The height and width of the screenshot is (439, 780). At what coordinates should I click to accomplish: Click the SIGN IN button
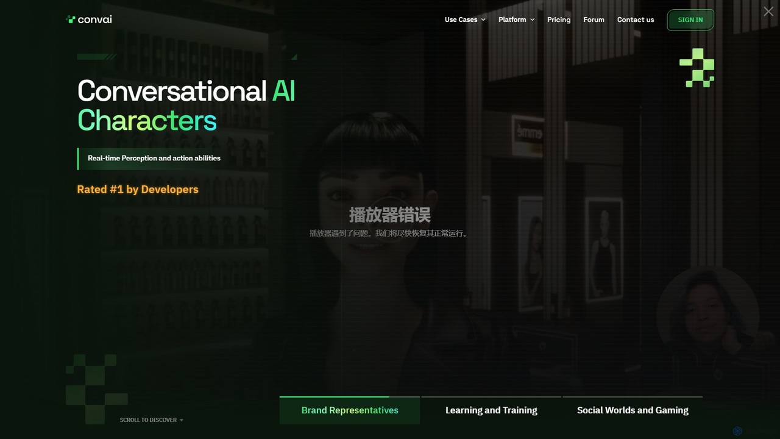[690, 20]
